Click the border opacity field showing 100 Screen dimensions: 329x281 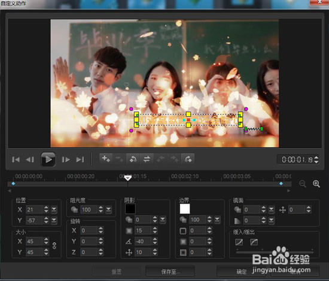(197, 220)
